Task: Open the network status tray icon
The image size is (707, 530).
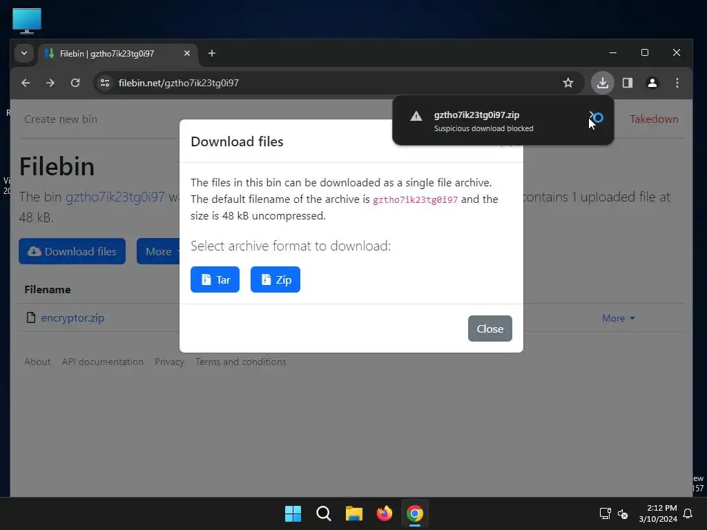Action: pyautogui.click(x=605, y=513)
